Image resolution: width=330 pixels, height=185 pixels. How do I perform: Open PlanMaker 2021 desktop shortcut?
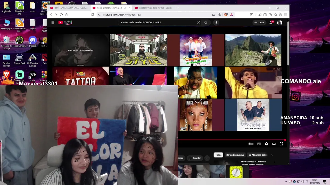(x=20, y=8)
